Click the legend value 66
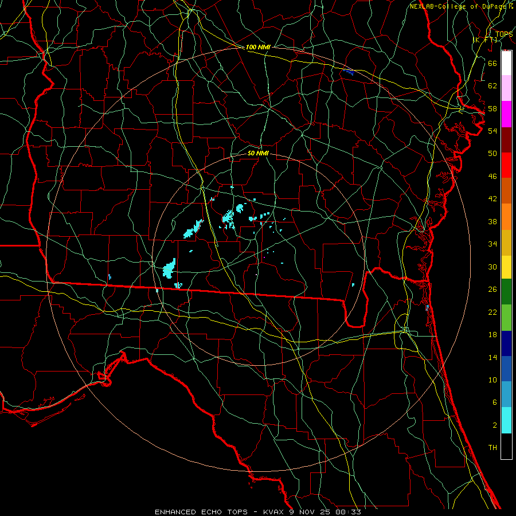Screen dimensions: 516x516 coord(492,63)
